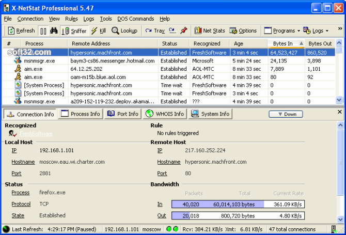Sort by the Remote Address column header
Viewport: 346px width, 235px height.
point(113,43)
